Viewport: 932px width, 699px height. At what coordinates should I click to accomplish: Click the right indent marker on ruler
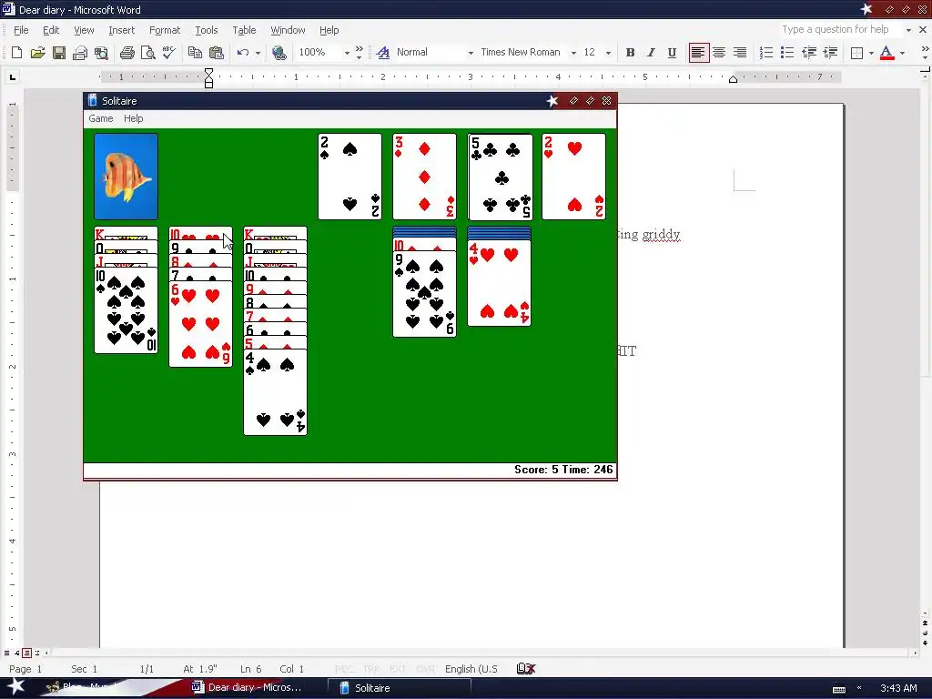[733, 80]
